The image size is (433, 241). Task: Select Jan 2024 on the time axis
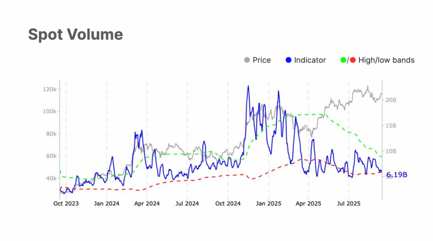point(107,204)
